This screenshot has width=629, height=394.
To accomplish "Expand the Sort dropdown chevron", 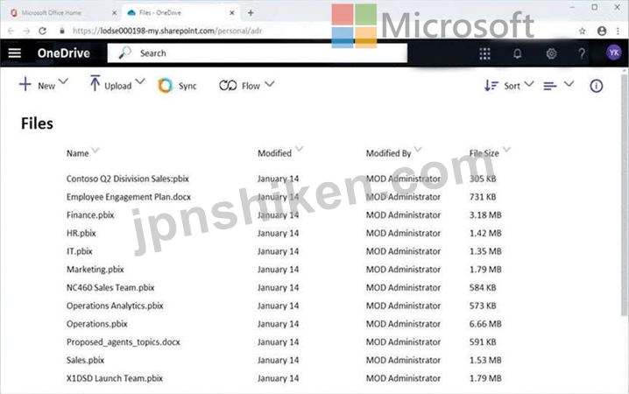I will [x=529, y=84].
